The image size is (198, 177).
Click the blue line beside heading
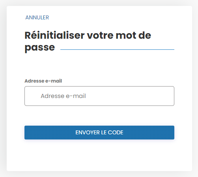(117, 49)
